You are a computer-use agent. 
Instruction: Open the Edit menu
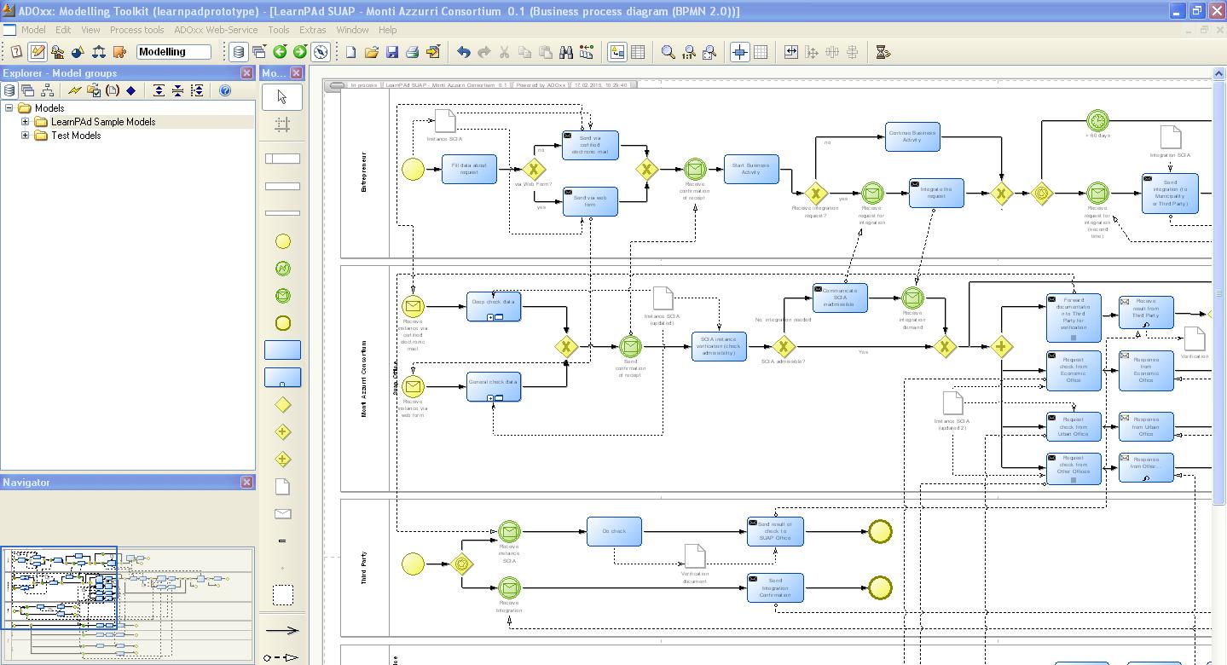(63, 30)
